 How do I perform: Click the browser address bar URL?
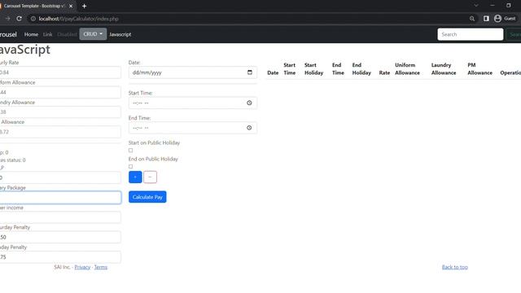pyautogui.click(x=78, y=19)
